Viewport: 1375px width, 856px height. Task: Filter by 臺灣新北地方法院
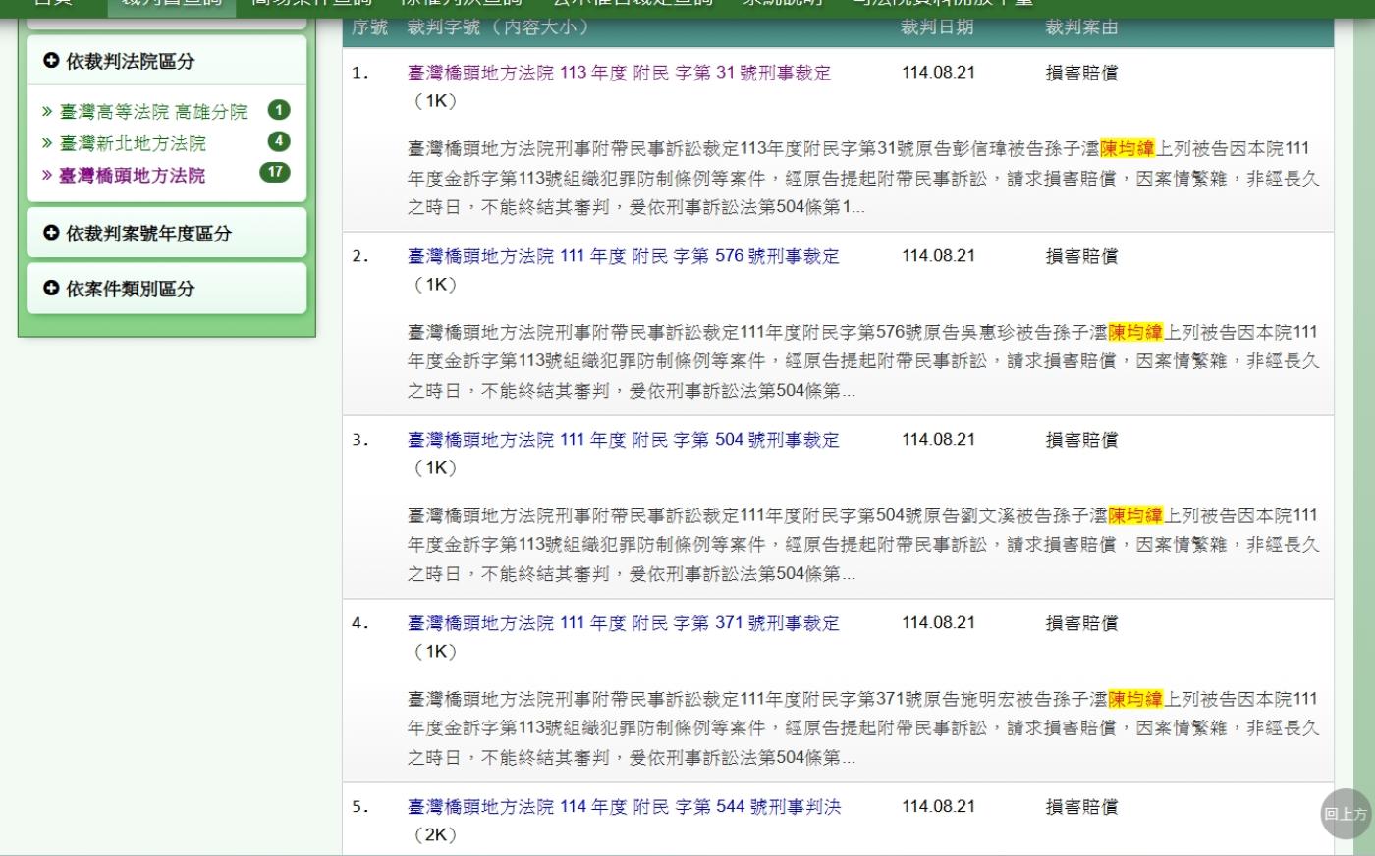(133, 143)
